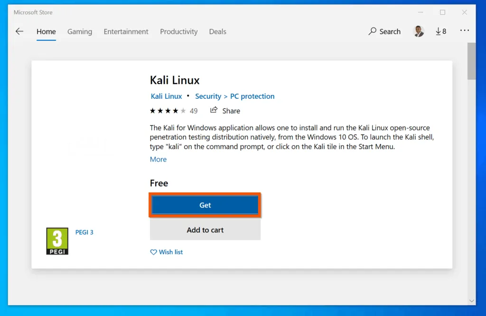Select the Productivity tab

coord(178,31)
